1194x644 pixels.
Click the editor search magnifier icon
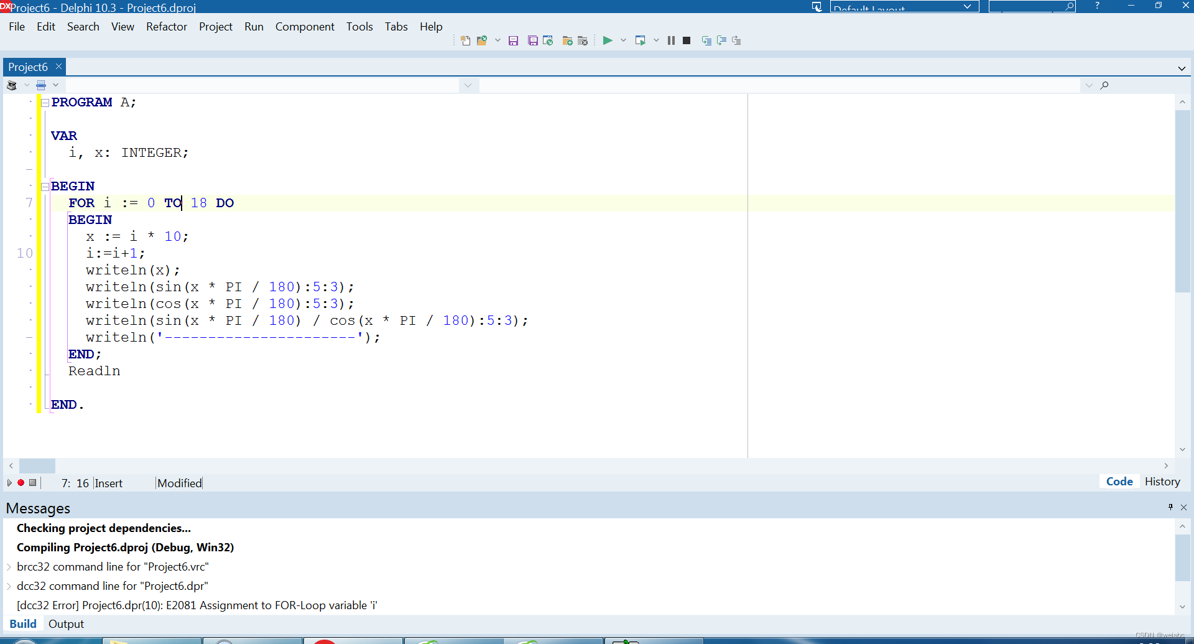point(1104,85)
